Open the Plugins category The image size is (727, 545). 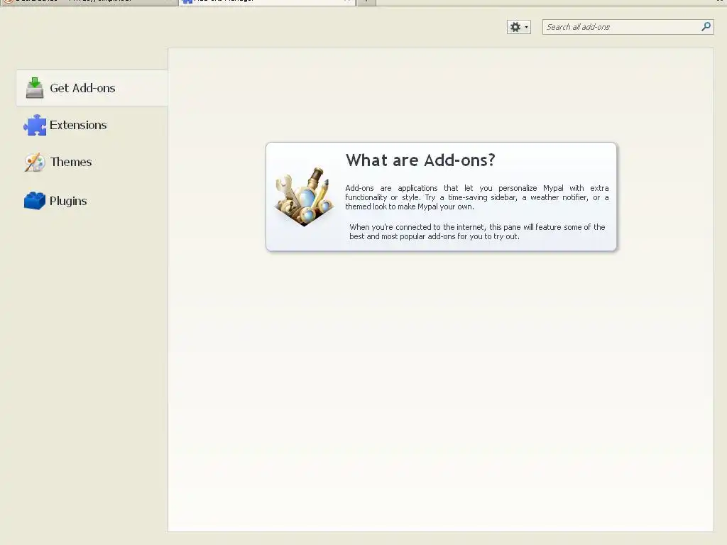click(92, 201)
